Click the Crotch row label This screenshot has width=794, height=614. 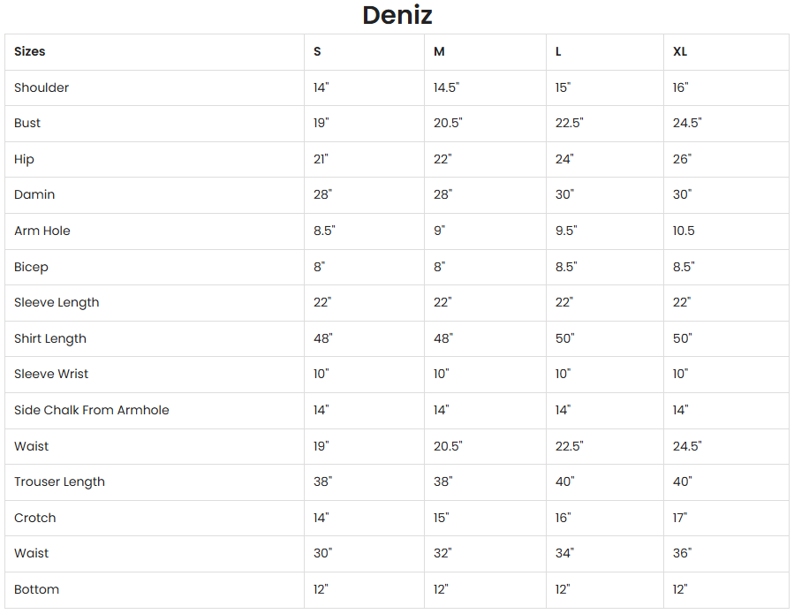pyautogui.click(x=35, y=518)
